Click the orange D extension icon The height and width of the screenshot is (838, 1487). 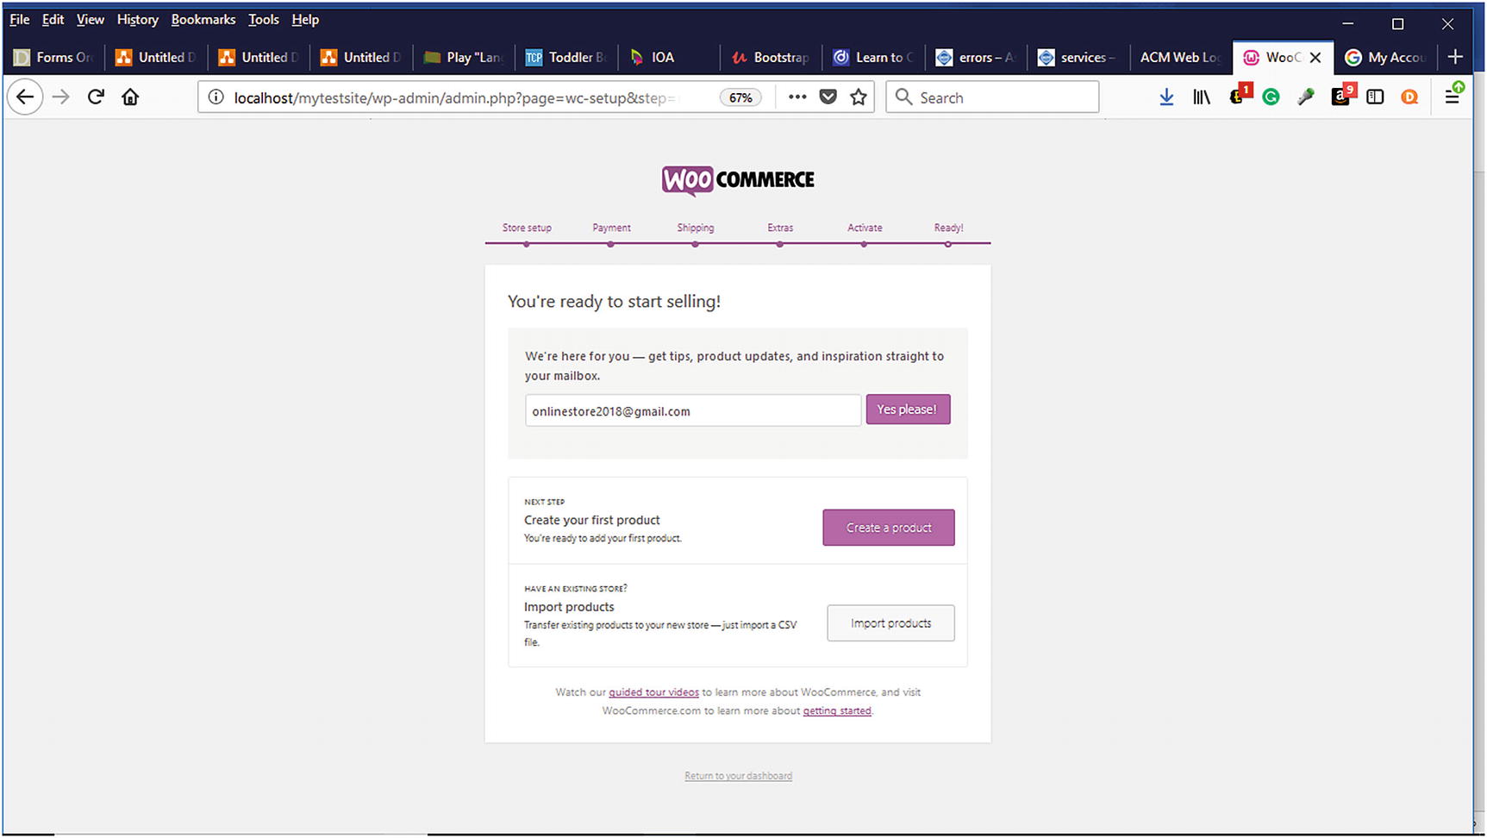1409,97
